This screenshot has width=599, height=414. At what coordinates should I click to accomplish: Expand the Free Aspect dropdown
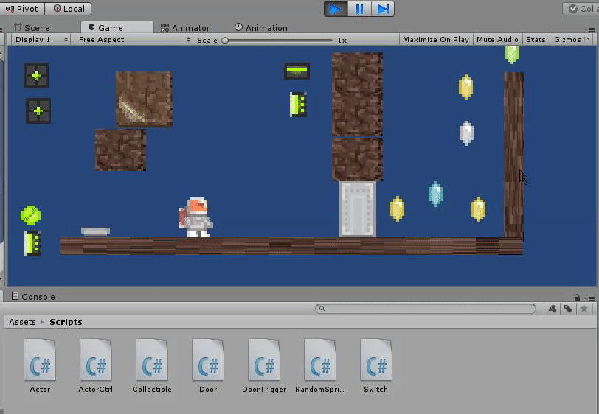134,39
